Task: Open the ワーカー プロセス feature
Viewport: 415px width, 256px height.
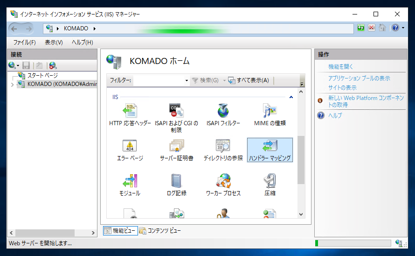Action: point(223,185)
